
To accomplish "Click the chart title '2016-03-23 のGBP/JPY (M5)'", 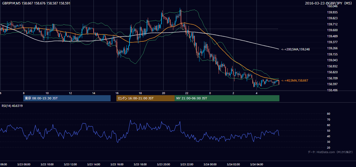I will [x=329, y=3].
